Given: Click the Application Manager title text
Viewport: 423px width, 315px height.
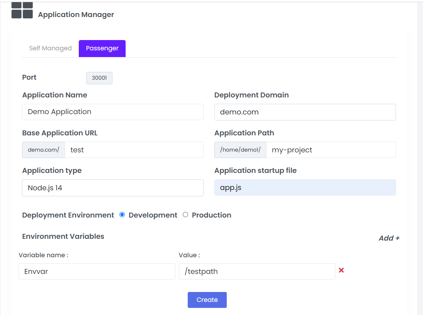Looking at the screenshot, I should (x=76, y=15).
